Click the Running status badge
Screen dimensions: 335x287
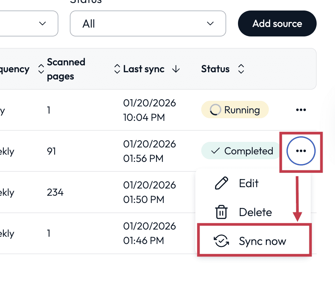pyautogui.click(x=235, y=110)
